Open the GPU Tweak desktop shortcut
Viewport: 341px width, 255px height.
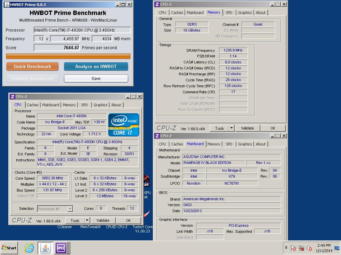click(147, 187)
